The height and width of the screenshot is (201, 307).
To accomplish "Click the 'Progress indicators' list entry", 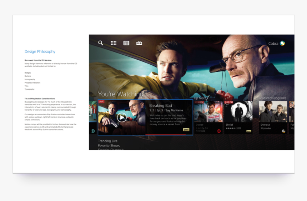I will pyautogui.click(x=32, y=83).
